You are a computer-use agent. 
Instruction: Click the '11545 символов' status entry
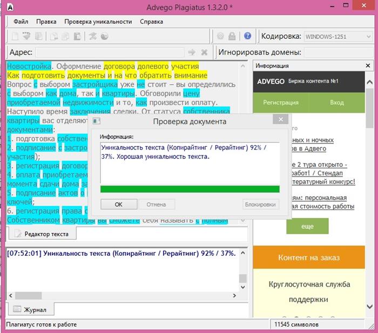296,324
